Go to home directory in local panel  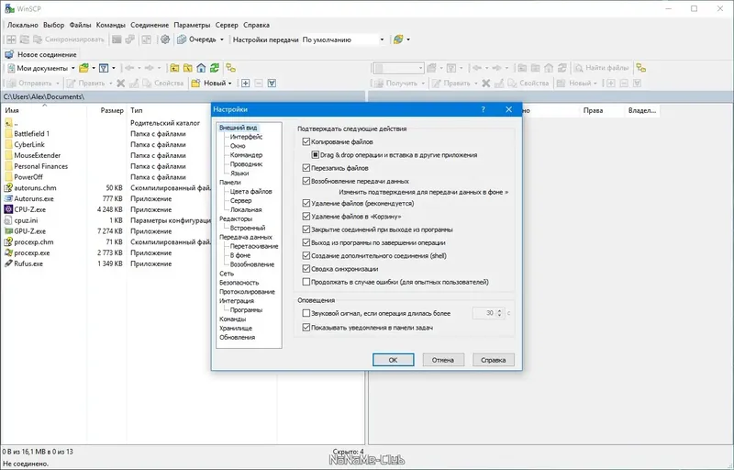pyautogui.click(x=201, y=68)
